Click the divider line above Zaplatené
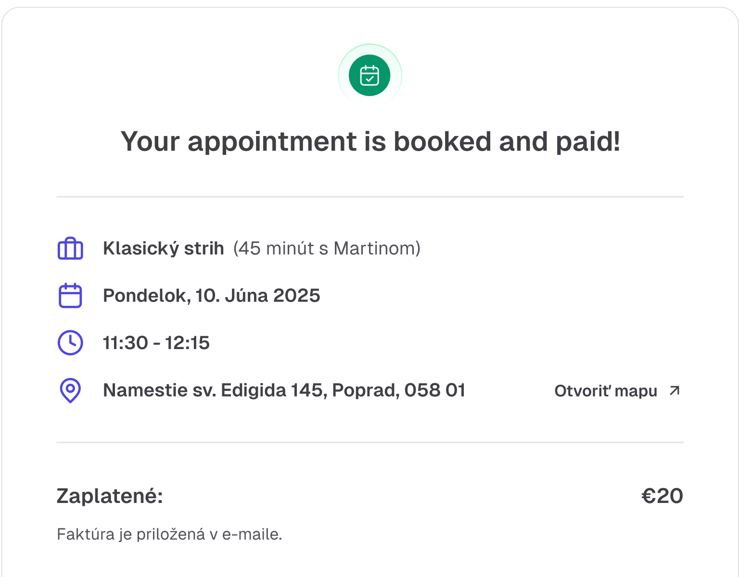Image resolution: width=739 pixels, height=577 pixels. (x=369, y=442)
